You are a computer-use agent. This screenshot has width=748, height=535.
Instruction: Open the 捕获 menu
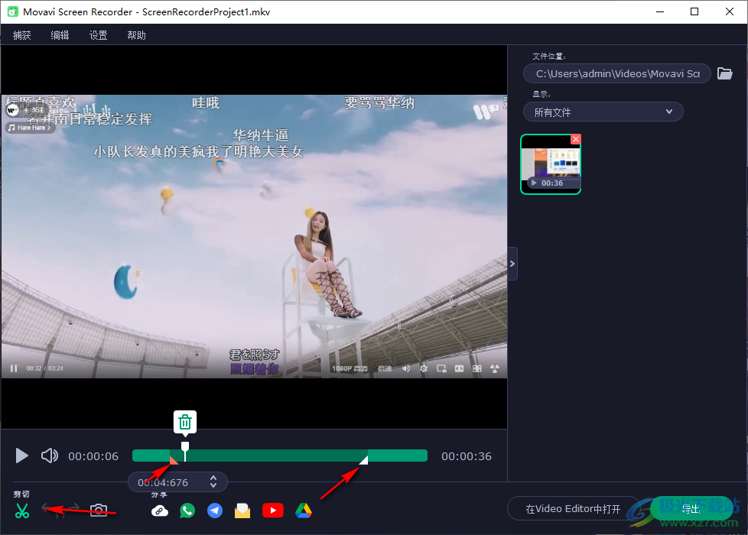[22, 35]
